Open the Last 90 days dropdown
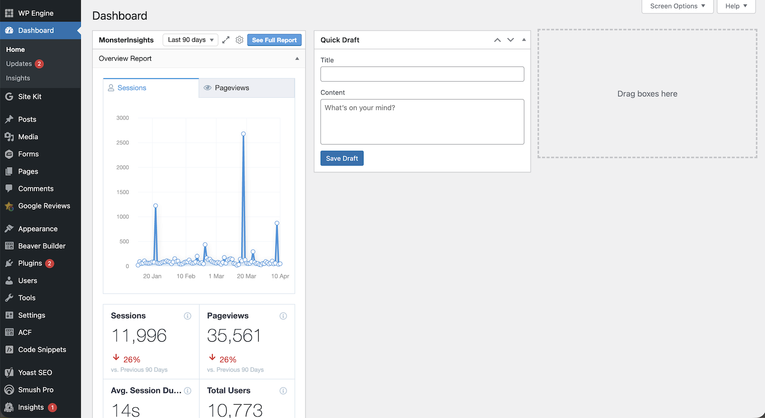The height and width of the screenshot is (418, 765). tap(190, 40)
